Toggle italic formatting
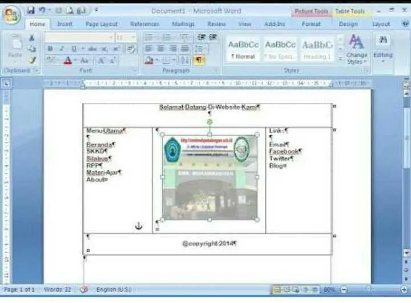This screenshot has width=411, height=303. 62,49
